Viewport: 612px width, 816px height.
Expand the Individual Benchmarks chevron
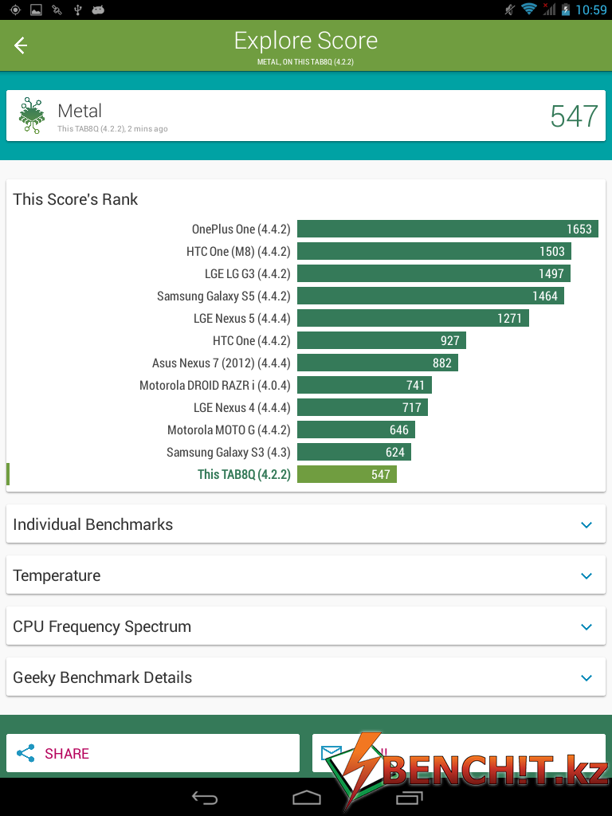[586, 524]
